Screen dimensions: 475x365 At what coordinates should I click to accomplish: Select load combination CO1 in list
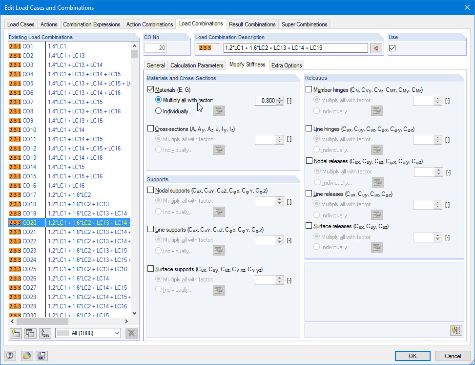(x=69, y=46)
